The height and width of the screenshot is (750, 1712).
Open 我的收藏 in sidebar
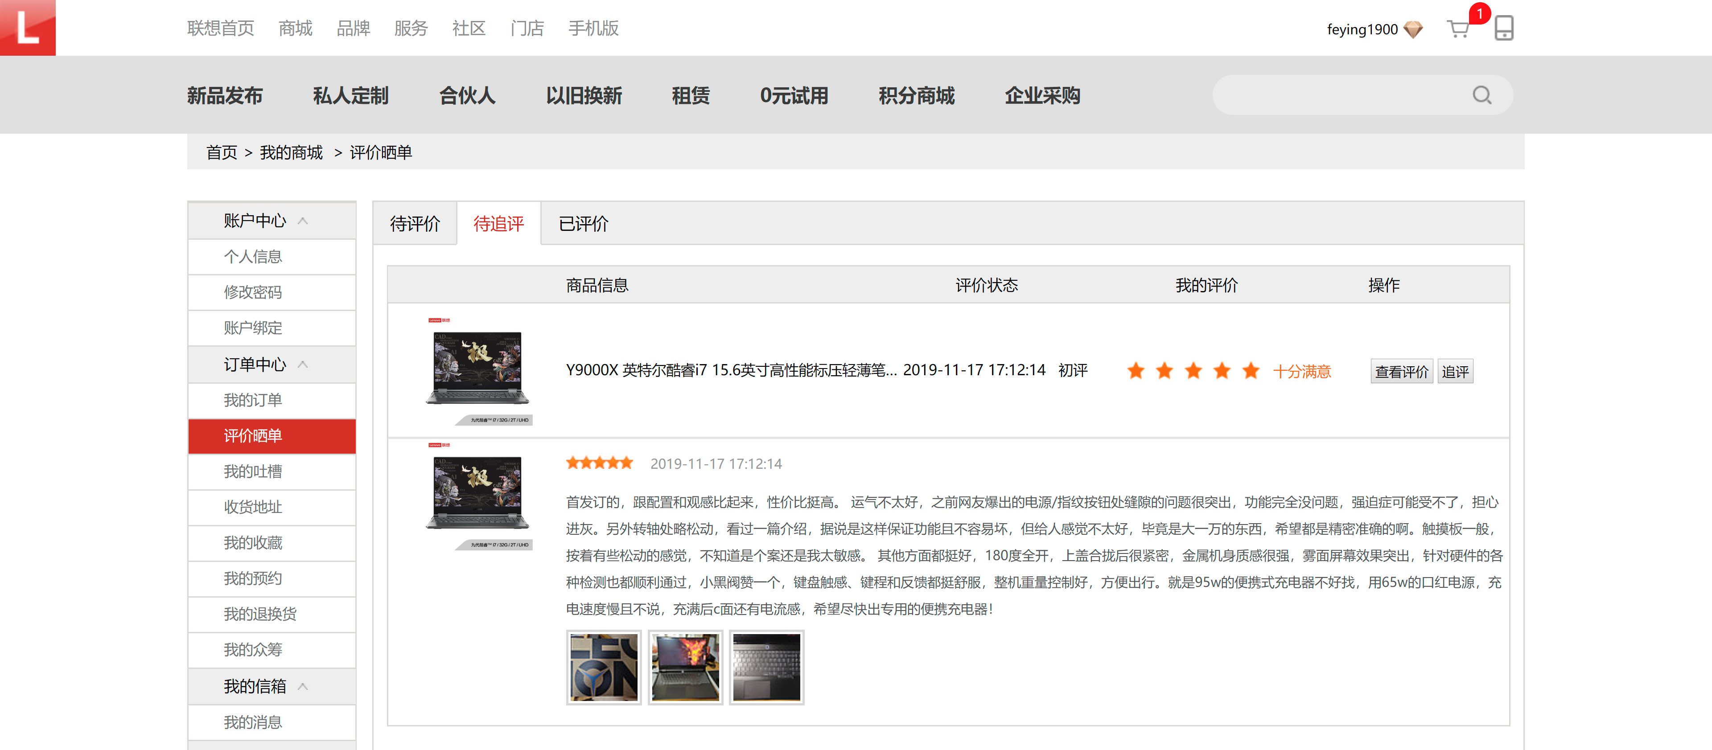point(272,543)
